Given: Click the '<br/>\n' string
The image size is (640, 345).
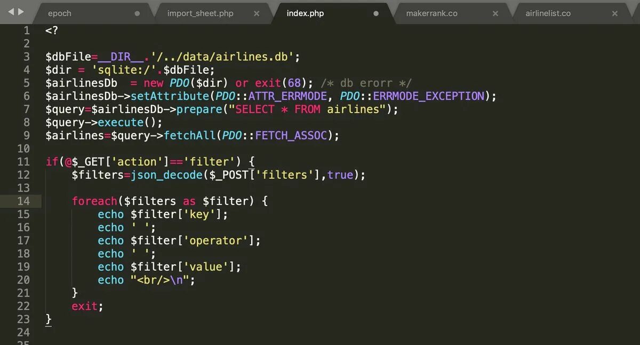Looking at the screenshot, I should [x=160, y=280].
